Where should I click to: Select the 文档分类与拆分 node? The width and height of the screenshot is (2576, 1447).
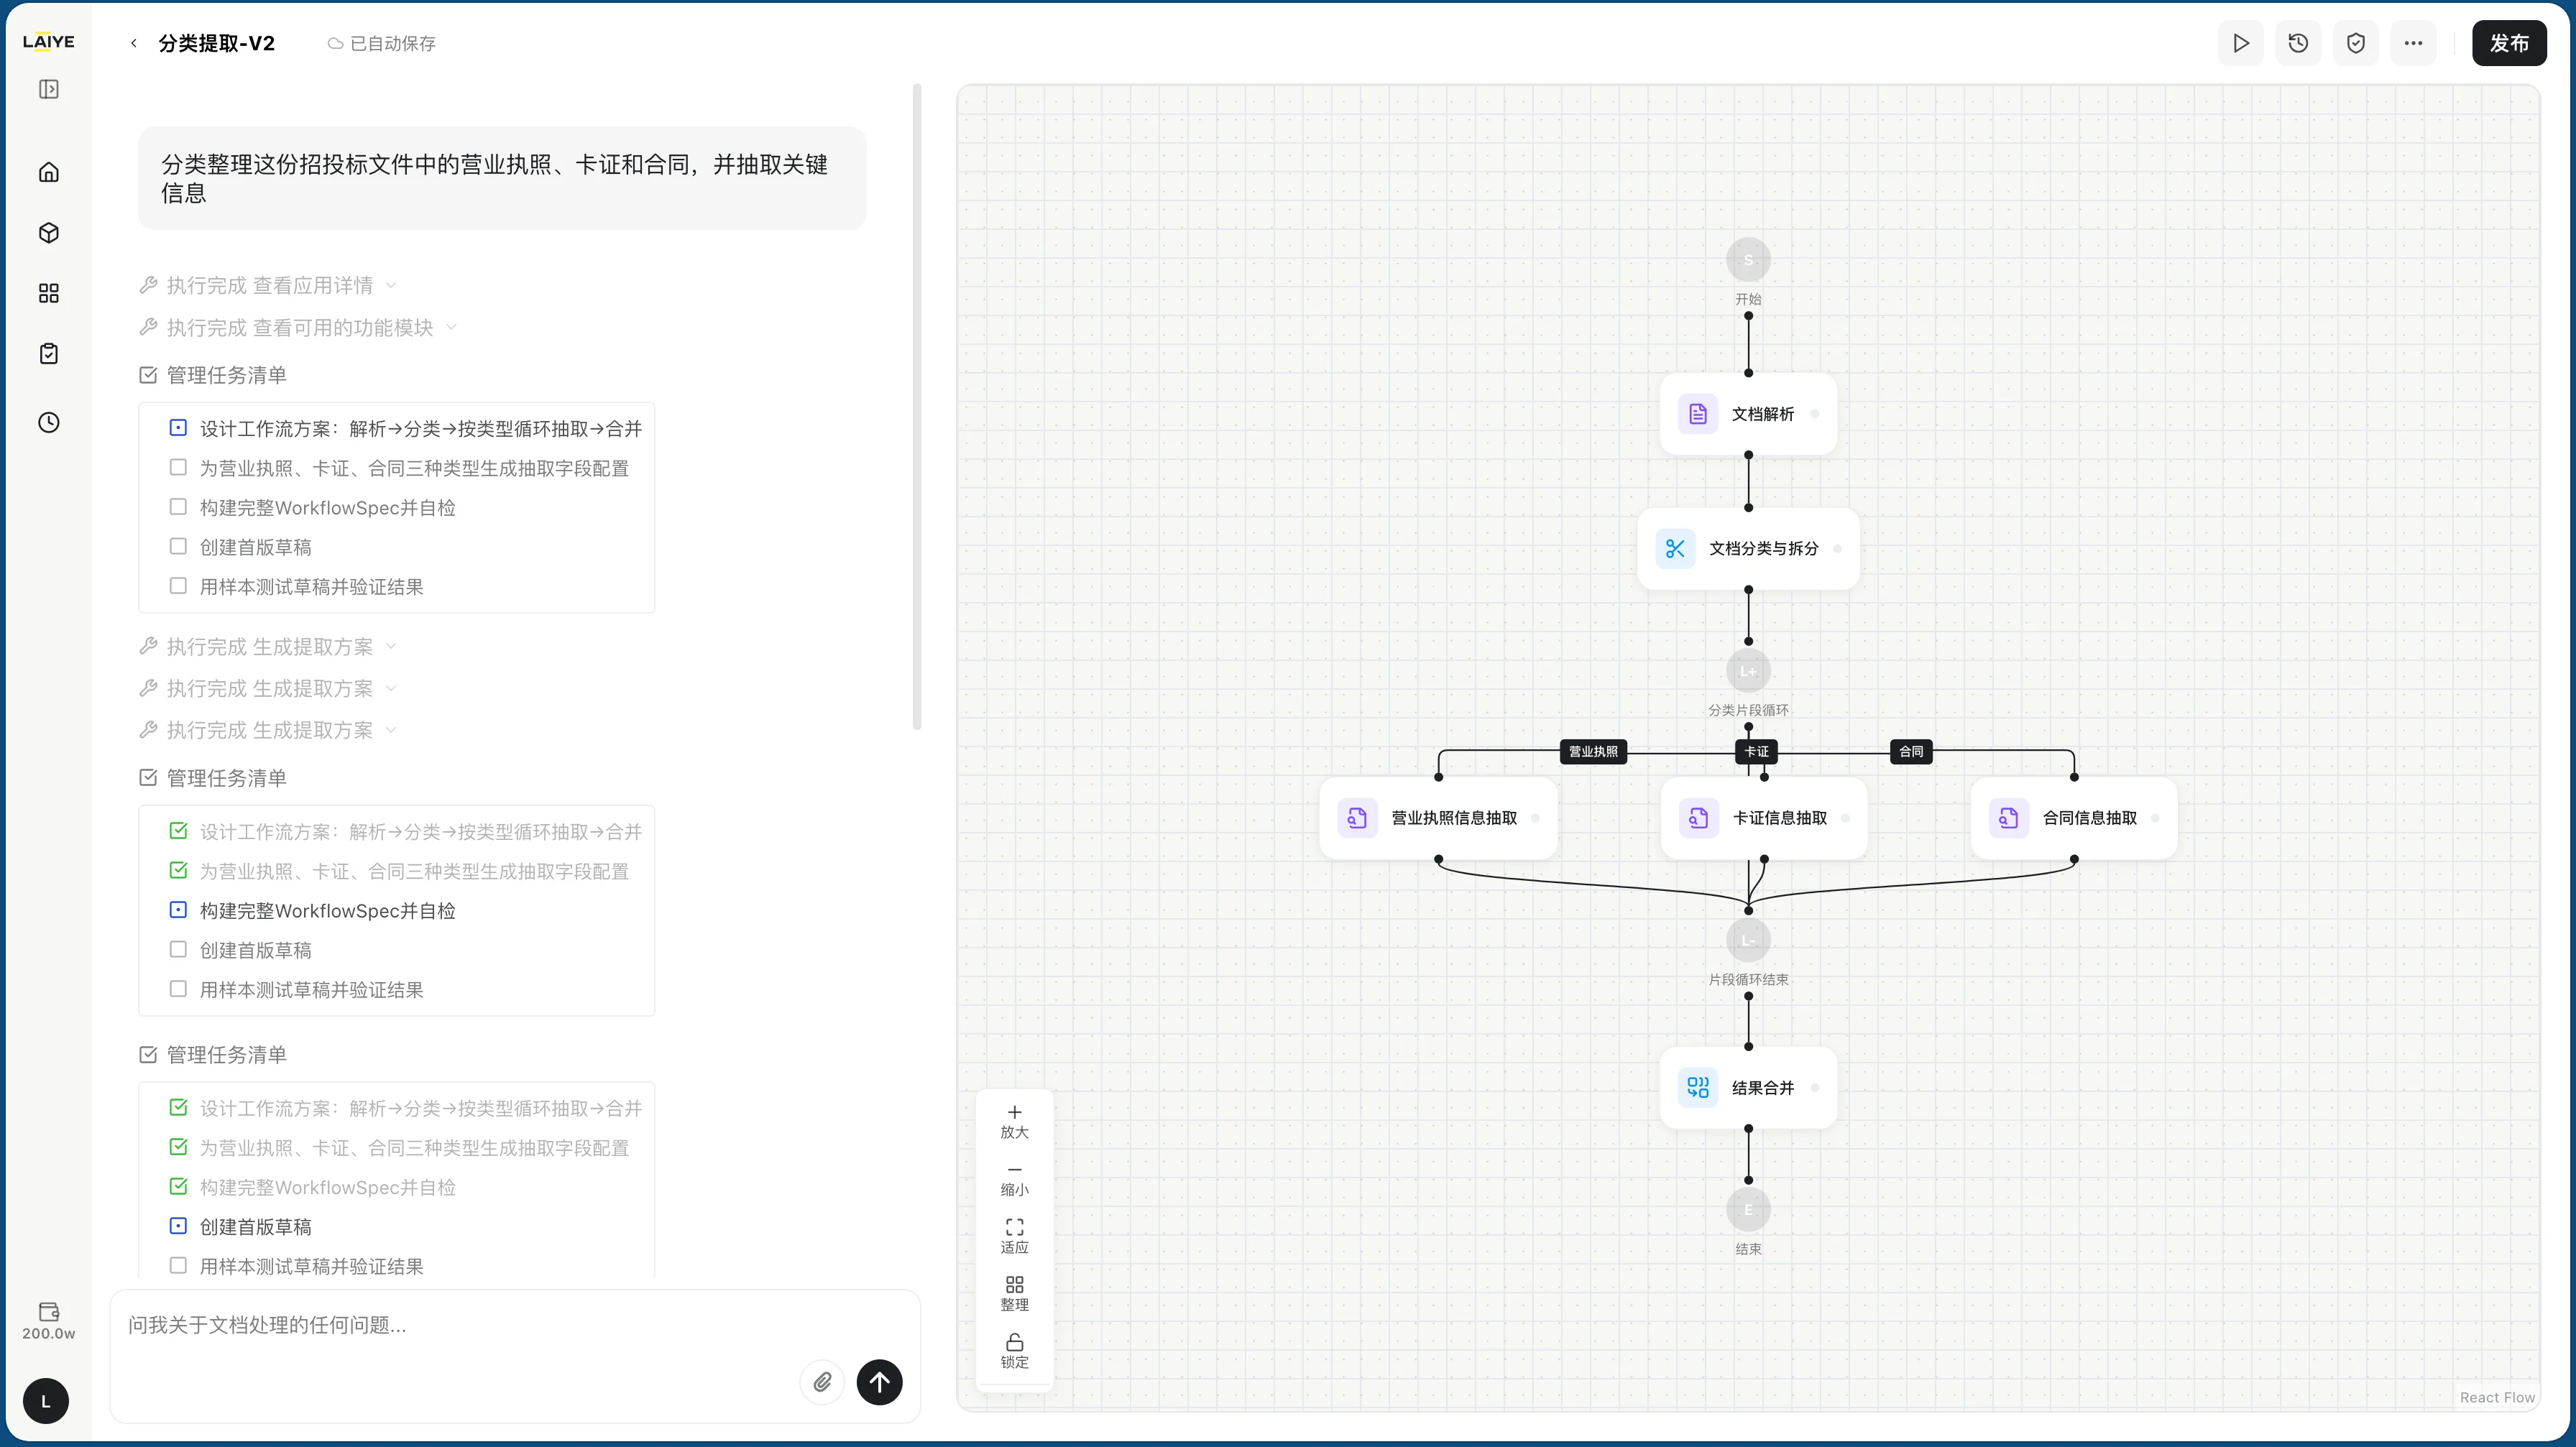1748,549
